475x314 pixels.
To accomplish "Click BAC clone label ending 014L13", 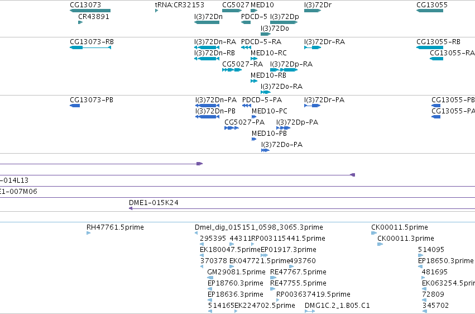I will [x=15, y=180].
